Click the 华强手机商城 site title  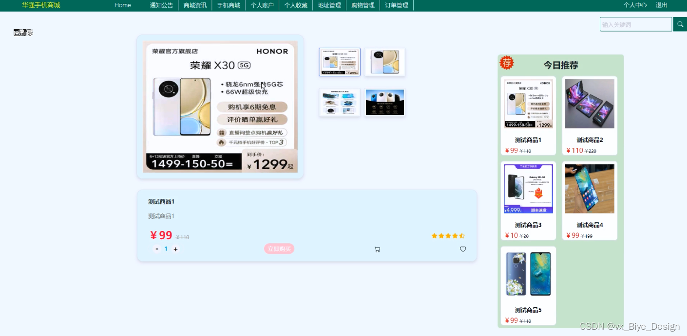(41, 5)
